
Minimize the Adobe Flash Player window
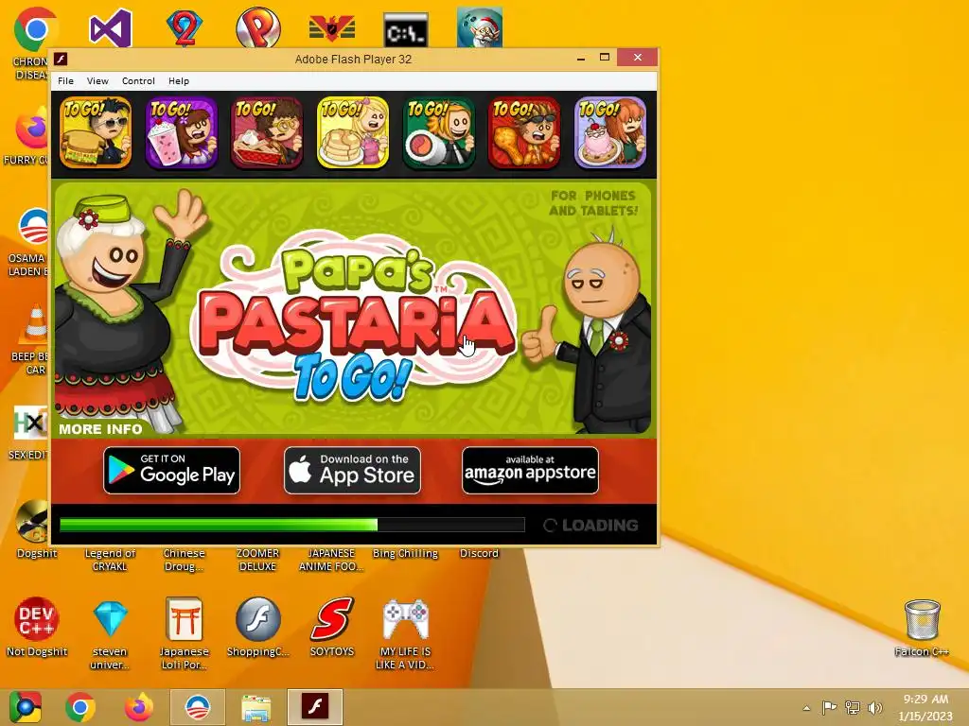[581, 58]
